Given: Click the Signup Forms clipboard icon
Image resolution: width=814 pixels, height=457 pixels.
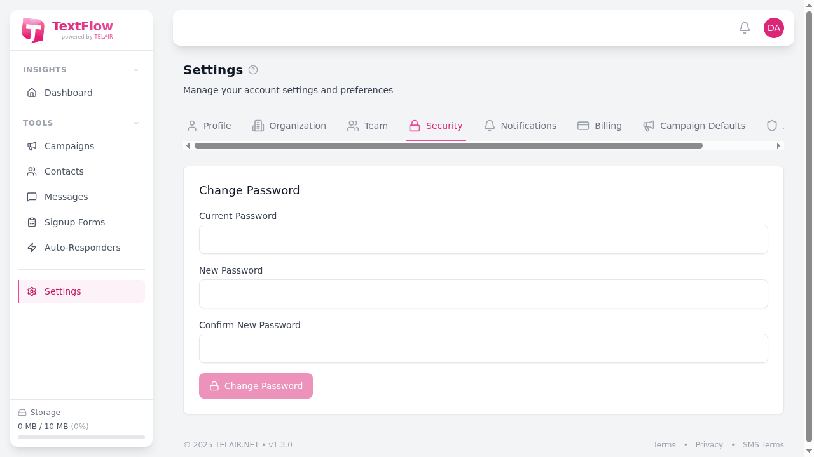Looking at the screenshot, I should click(x=32, y=222).
